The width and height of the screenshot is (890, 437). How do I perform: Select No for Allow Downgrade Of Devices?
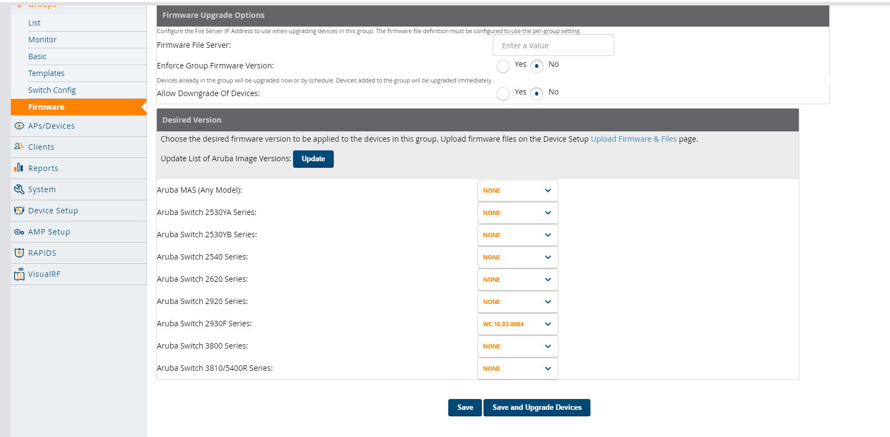[x=537, y=94]
